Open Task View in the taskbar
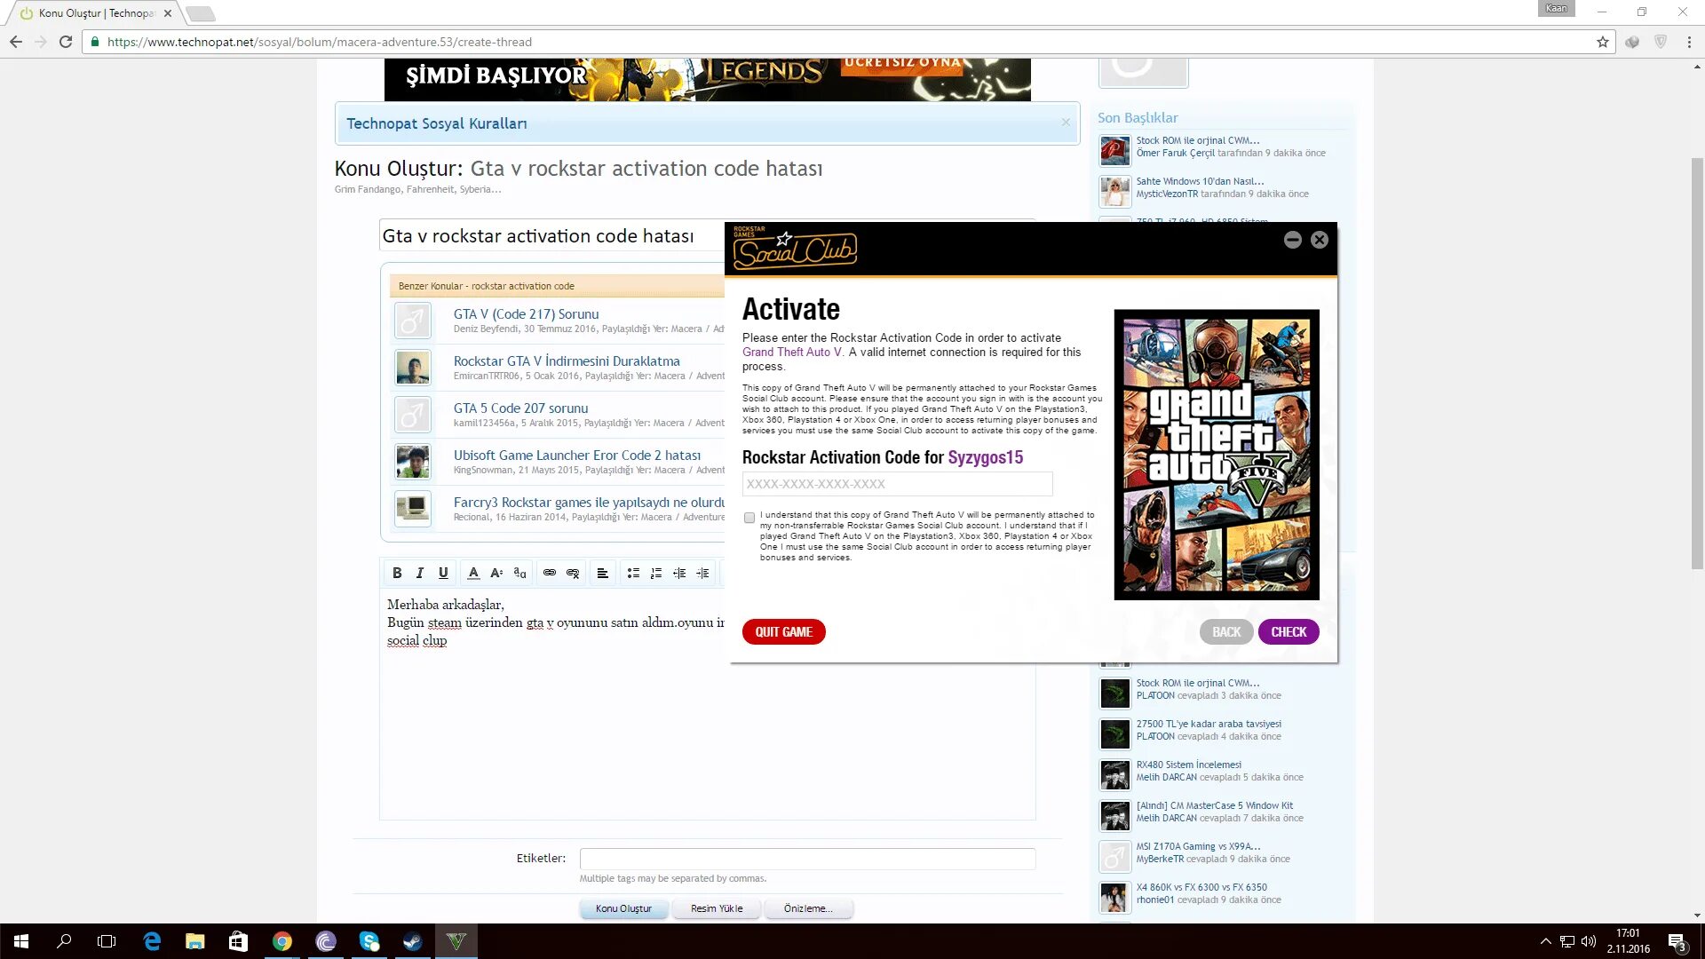 point(107,941)
